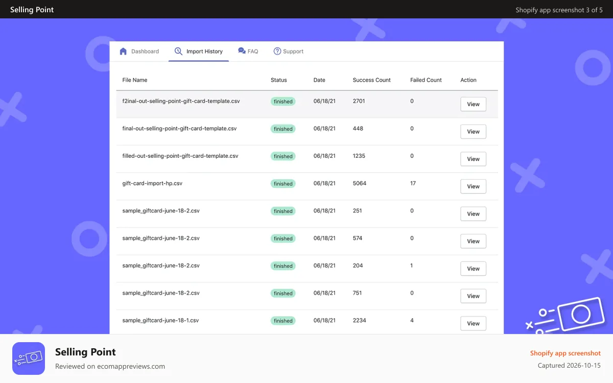Viewport: 613px width, 383px height.
Task: Click 'Reviewed on ecomappreviews.com' text
Action: click(110, 366)
